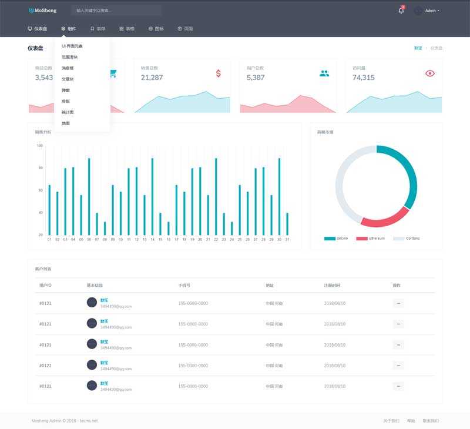Click the first customer's avatar
This screenshot has width=470, height=429.
pyautogui.click(x=92, y=302)
